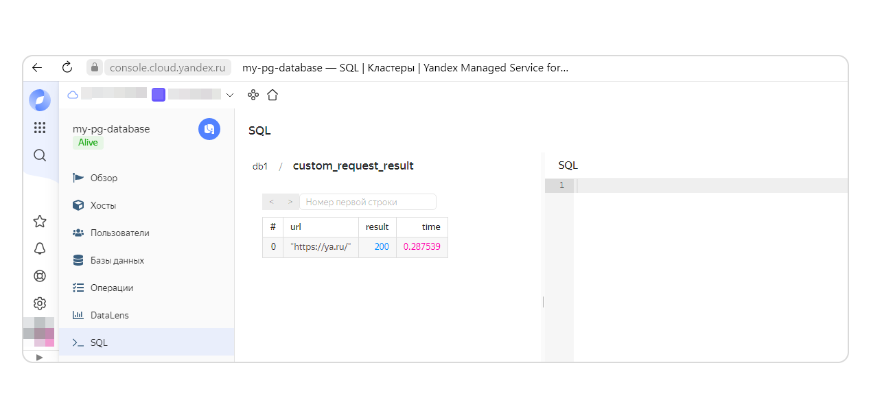871x418 pixels.
Task: Select the SQL item in the sidebar
Action: click(146, 342)
